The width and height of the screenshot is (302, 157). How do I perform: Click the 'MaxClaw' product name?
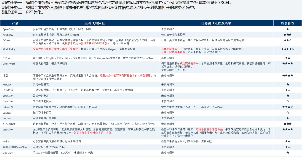click(8, 96)
